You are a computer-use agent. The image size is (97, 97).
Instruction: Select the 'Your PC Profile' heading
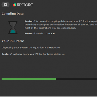click(13, 41)
